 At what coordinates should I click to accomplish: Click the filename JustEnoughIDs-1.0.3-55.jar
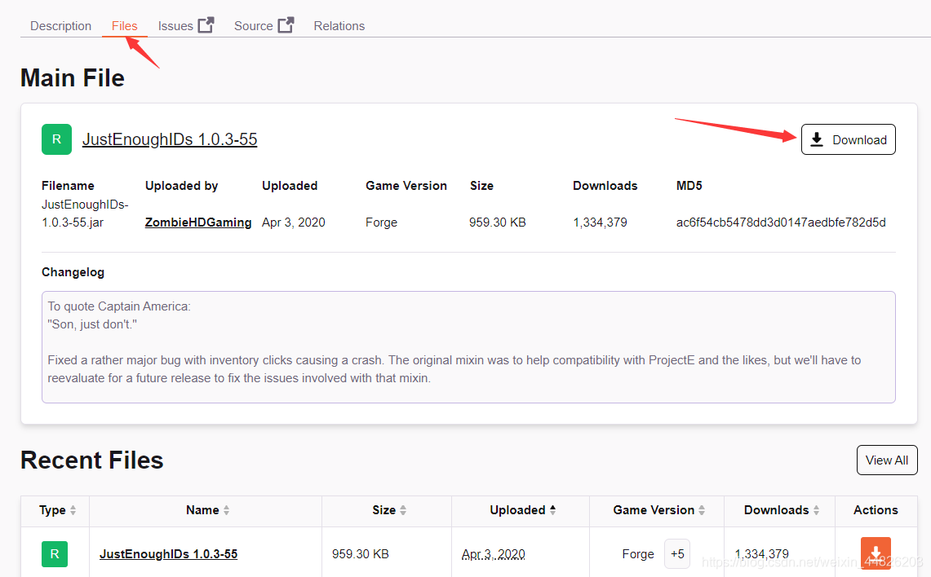(x=85, y=214)
